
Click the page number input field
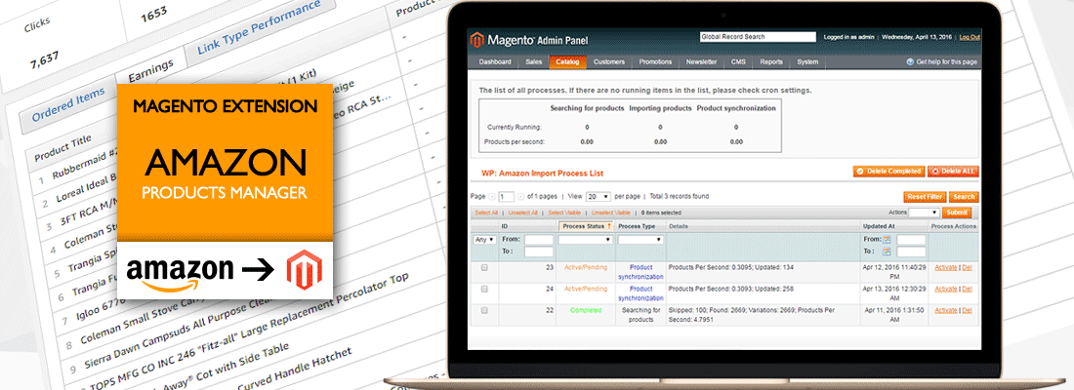coord(506,196)
